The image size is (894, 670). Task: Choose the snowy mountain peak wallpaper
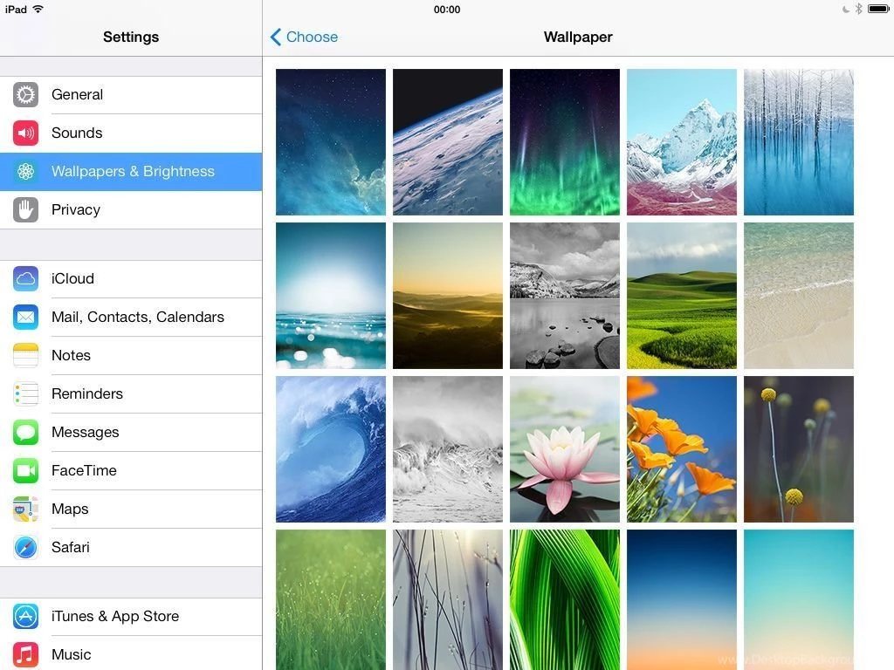[x=681, y=141]
